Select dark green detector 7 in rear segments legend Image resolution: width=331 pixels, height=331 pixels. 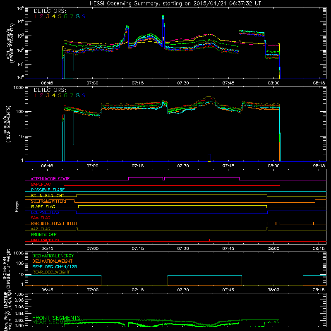(72, 96)
